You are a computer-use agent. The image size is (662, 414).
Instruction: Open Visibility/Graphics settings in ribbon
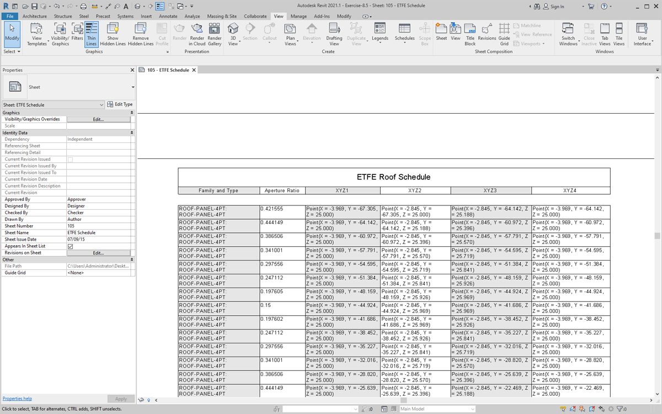pos(60,34)
